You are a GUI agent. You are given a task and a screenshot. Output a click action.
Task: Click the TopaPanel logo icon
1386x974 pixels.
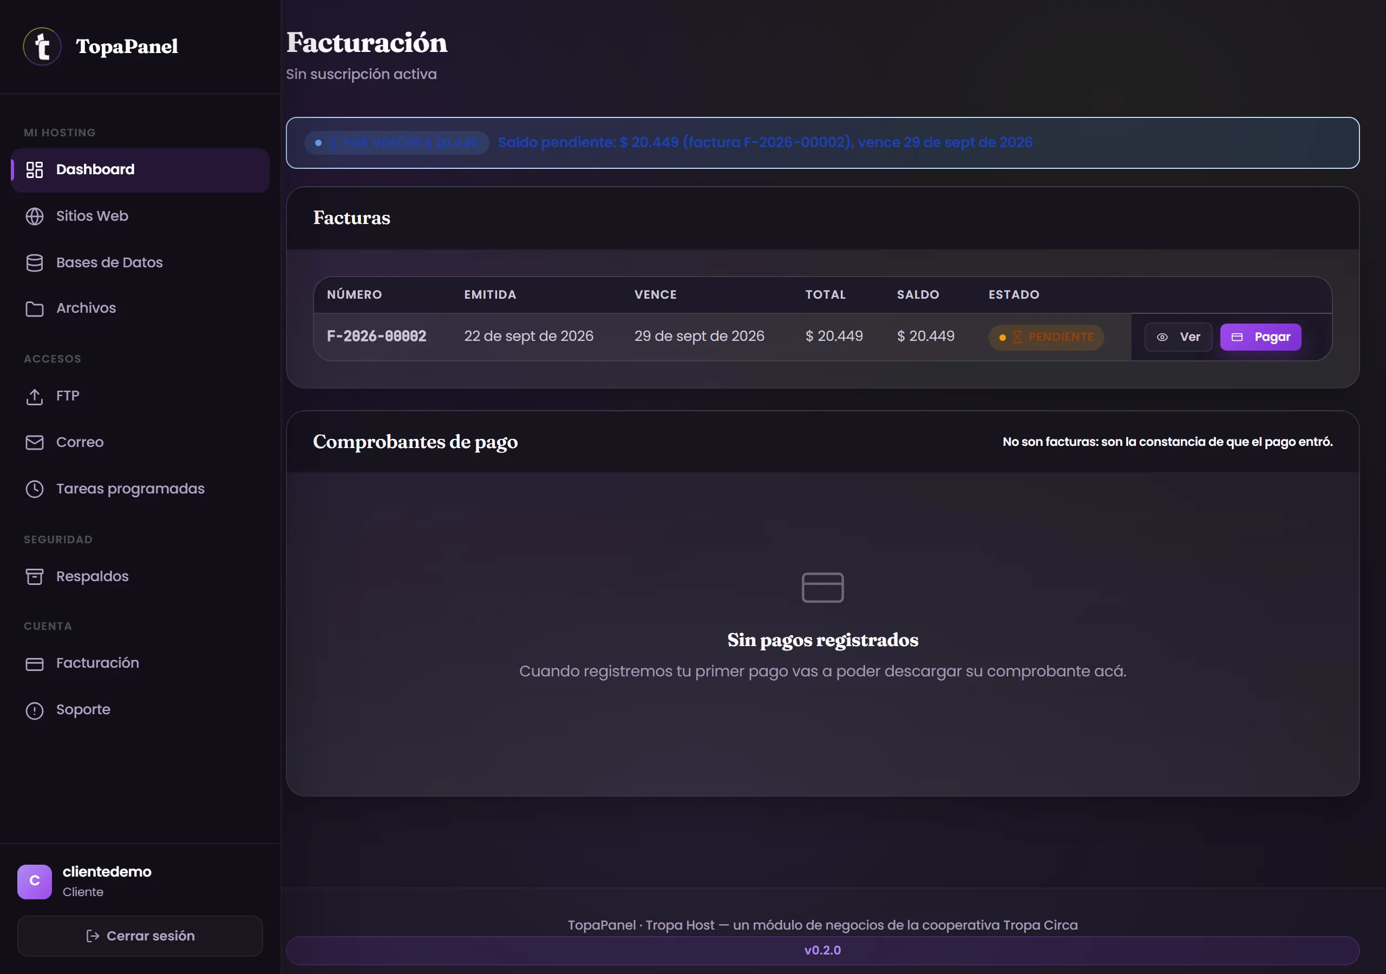(42, 47)
